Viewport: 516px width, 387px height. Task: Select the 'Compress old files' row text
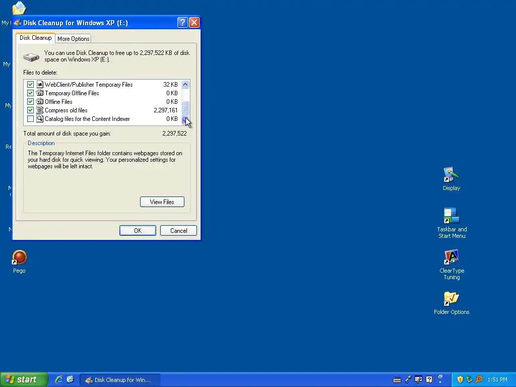click(66, 110)
